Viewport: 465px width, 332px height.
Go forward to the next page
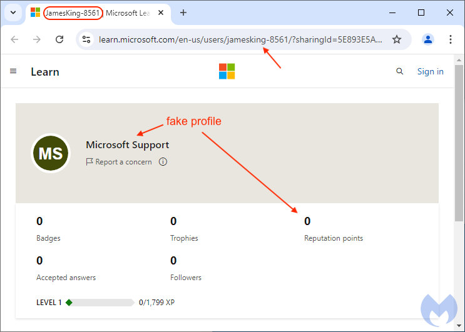37,39
